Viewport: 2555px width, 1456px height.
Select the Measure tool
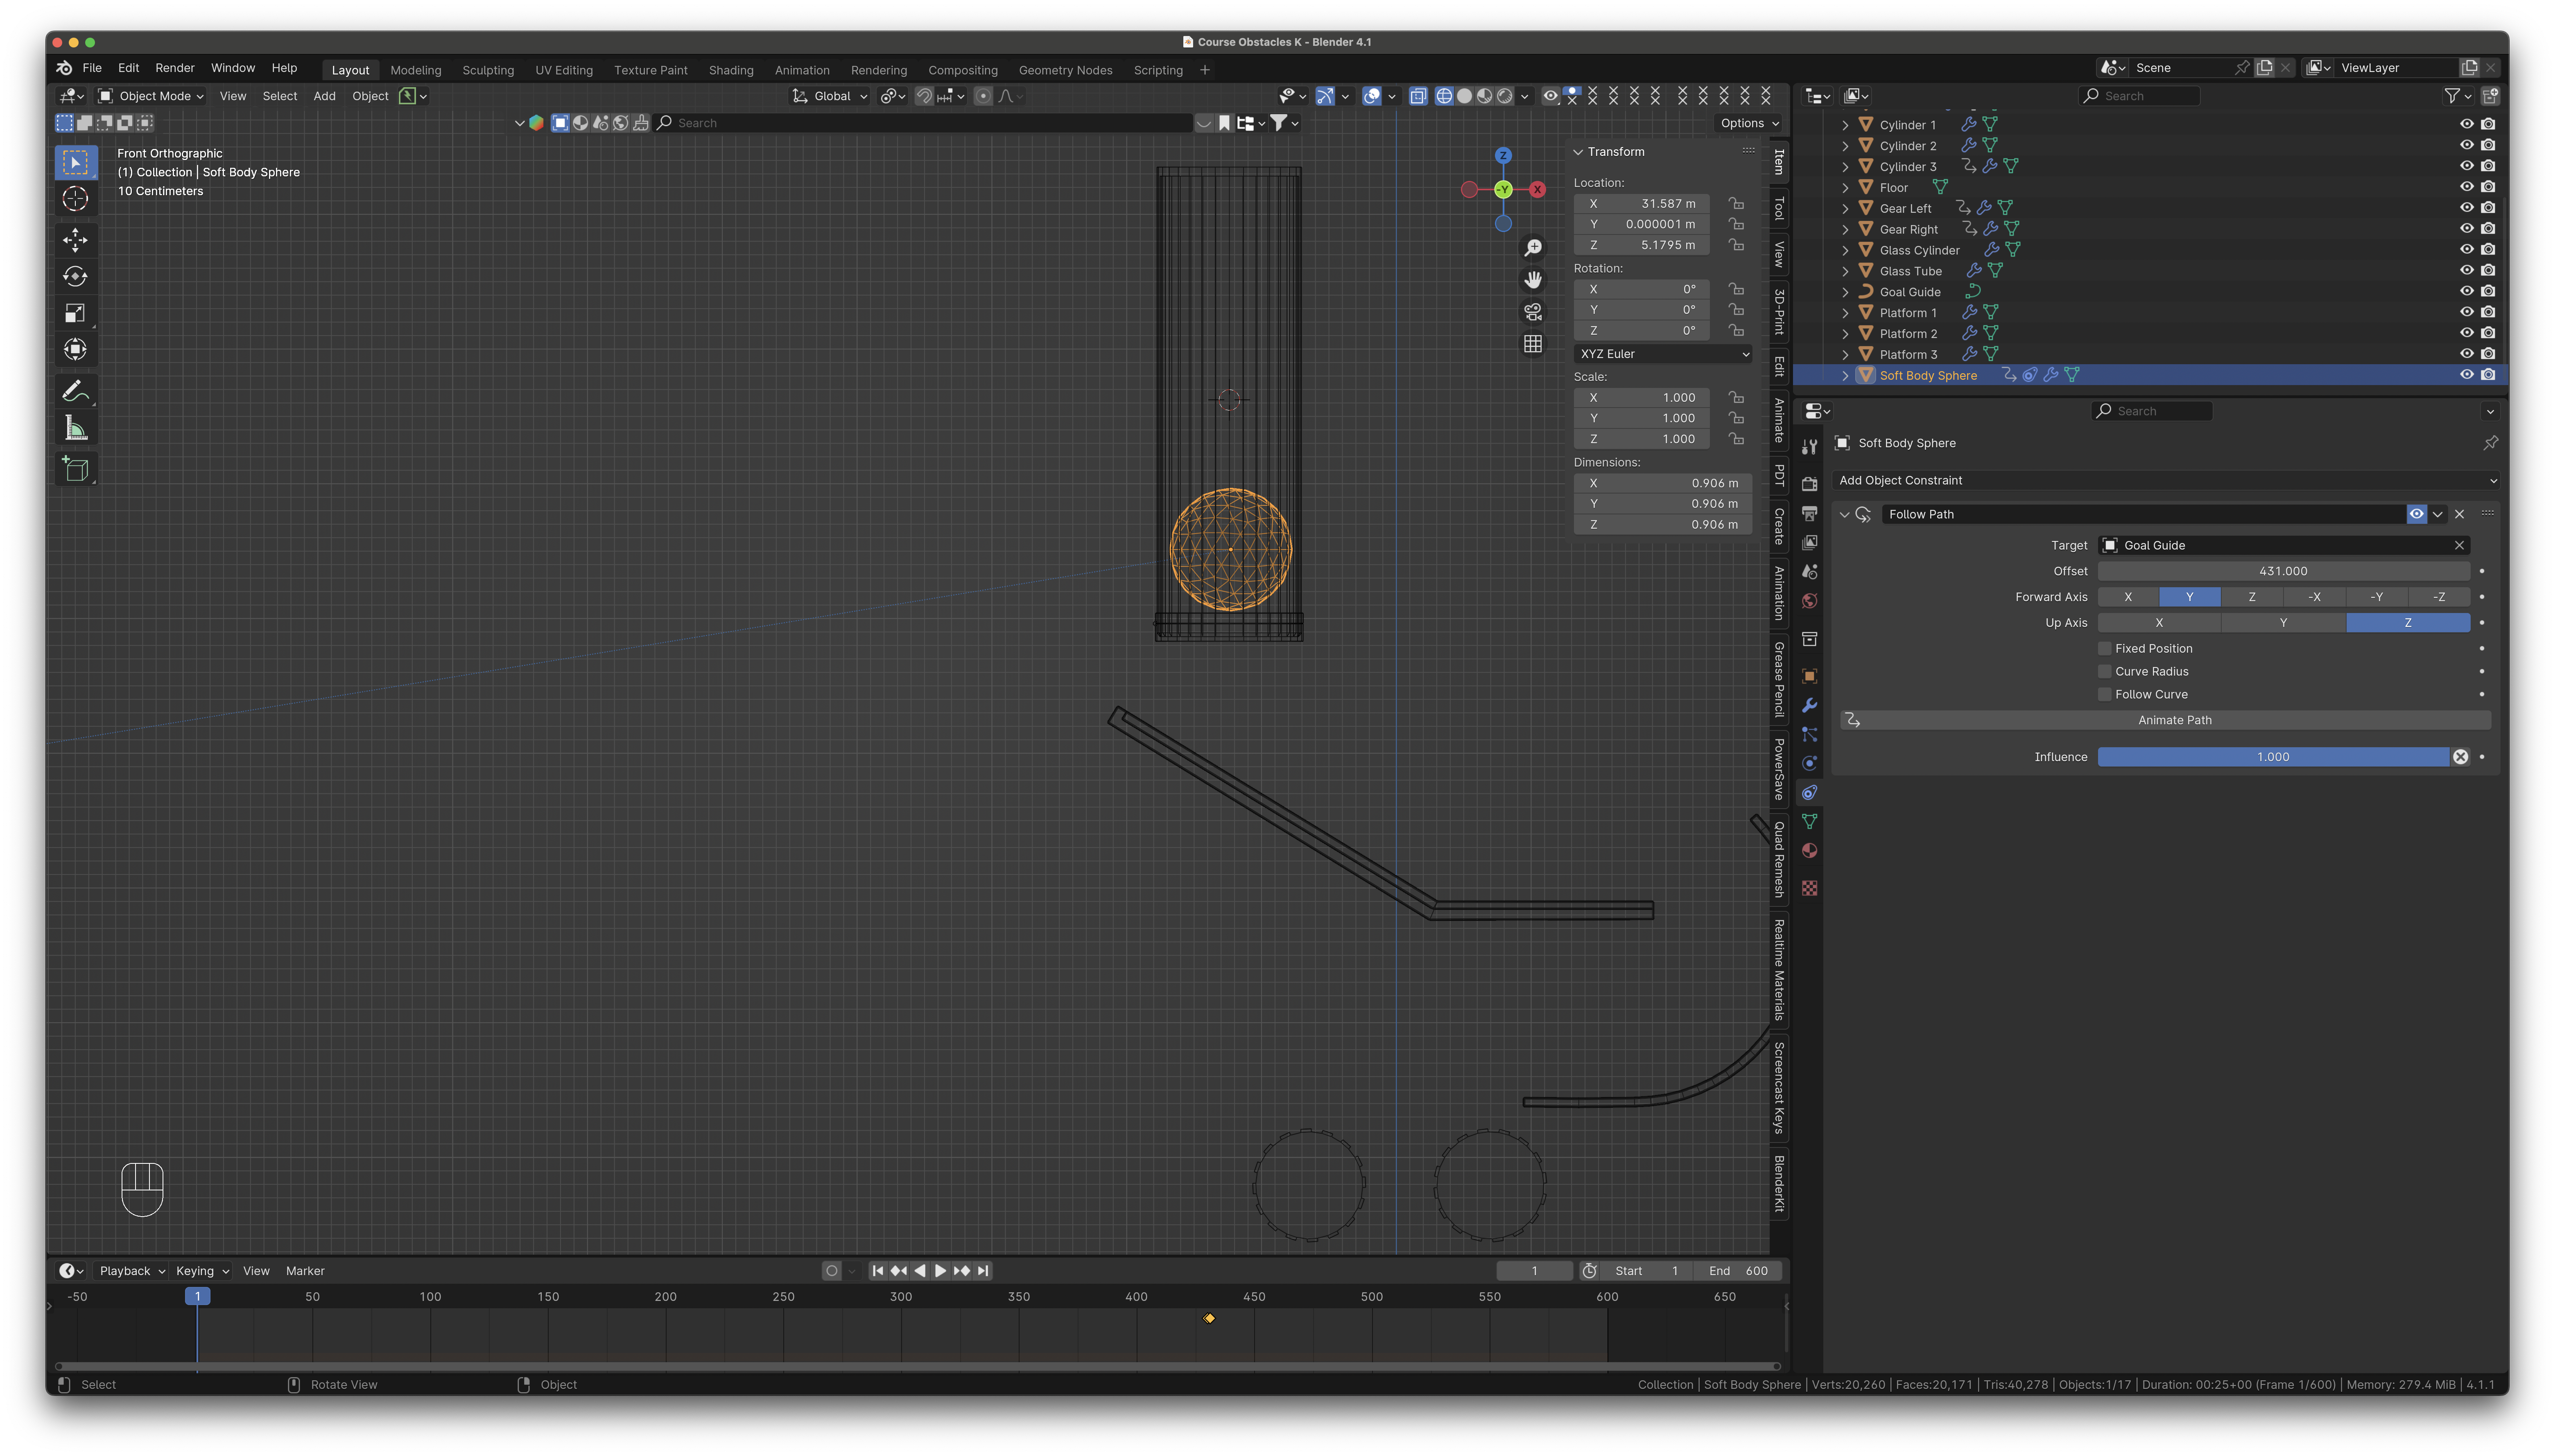[x=75, y=429]
